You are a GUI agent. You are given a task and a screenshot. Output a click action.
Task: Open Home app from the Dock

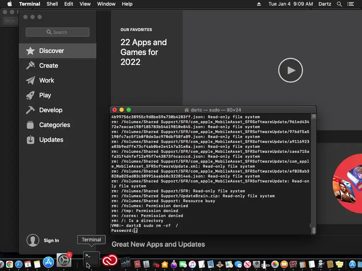tap(165, 264)
